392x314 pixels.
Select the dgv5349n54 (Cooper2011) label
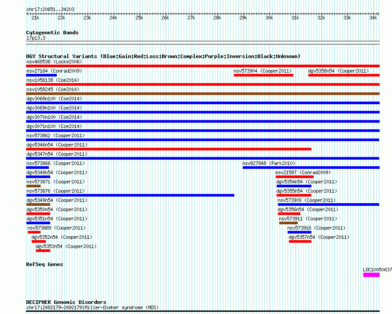57,200
